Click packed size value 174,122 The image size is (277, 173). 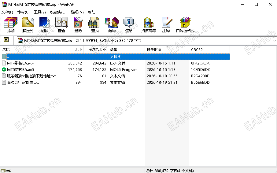[x=99, y=70]
